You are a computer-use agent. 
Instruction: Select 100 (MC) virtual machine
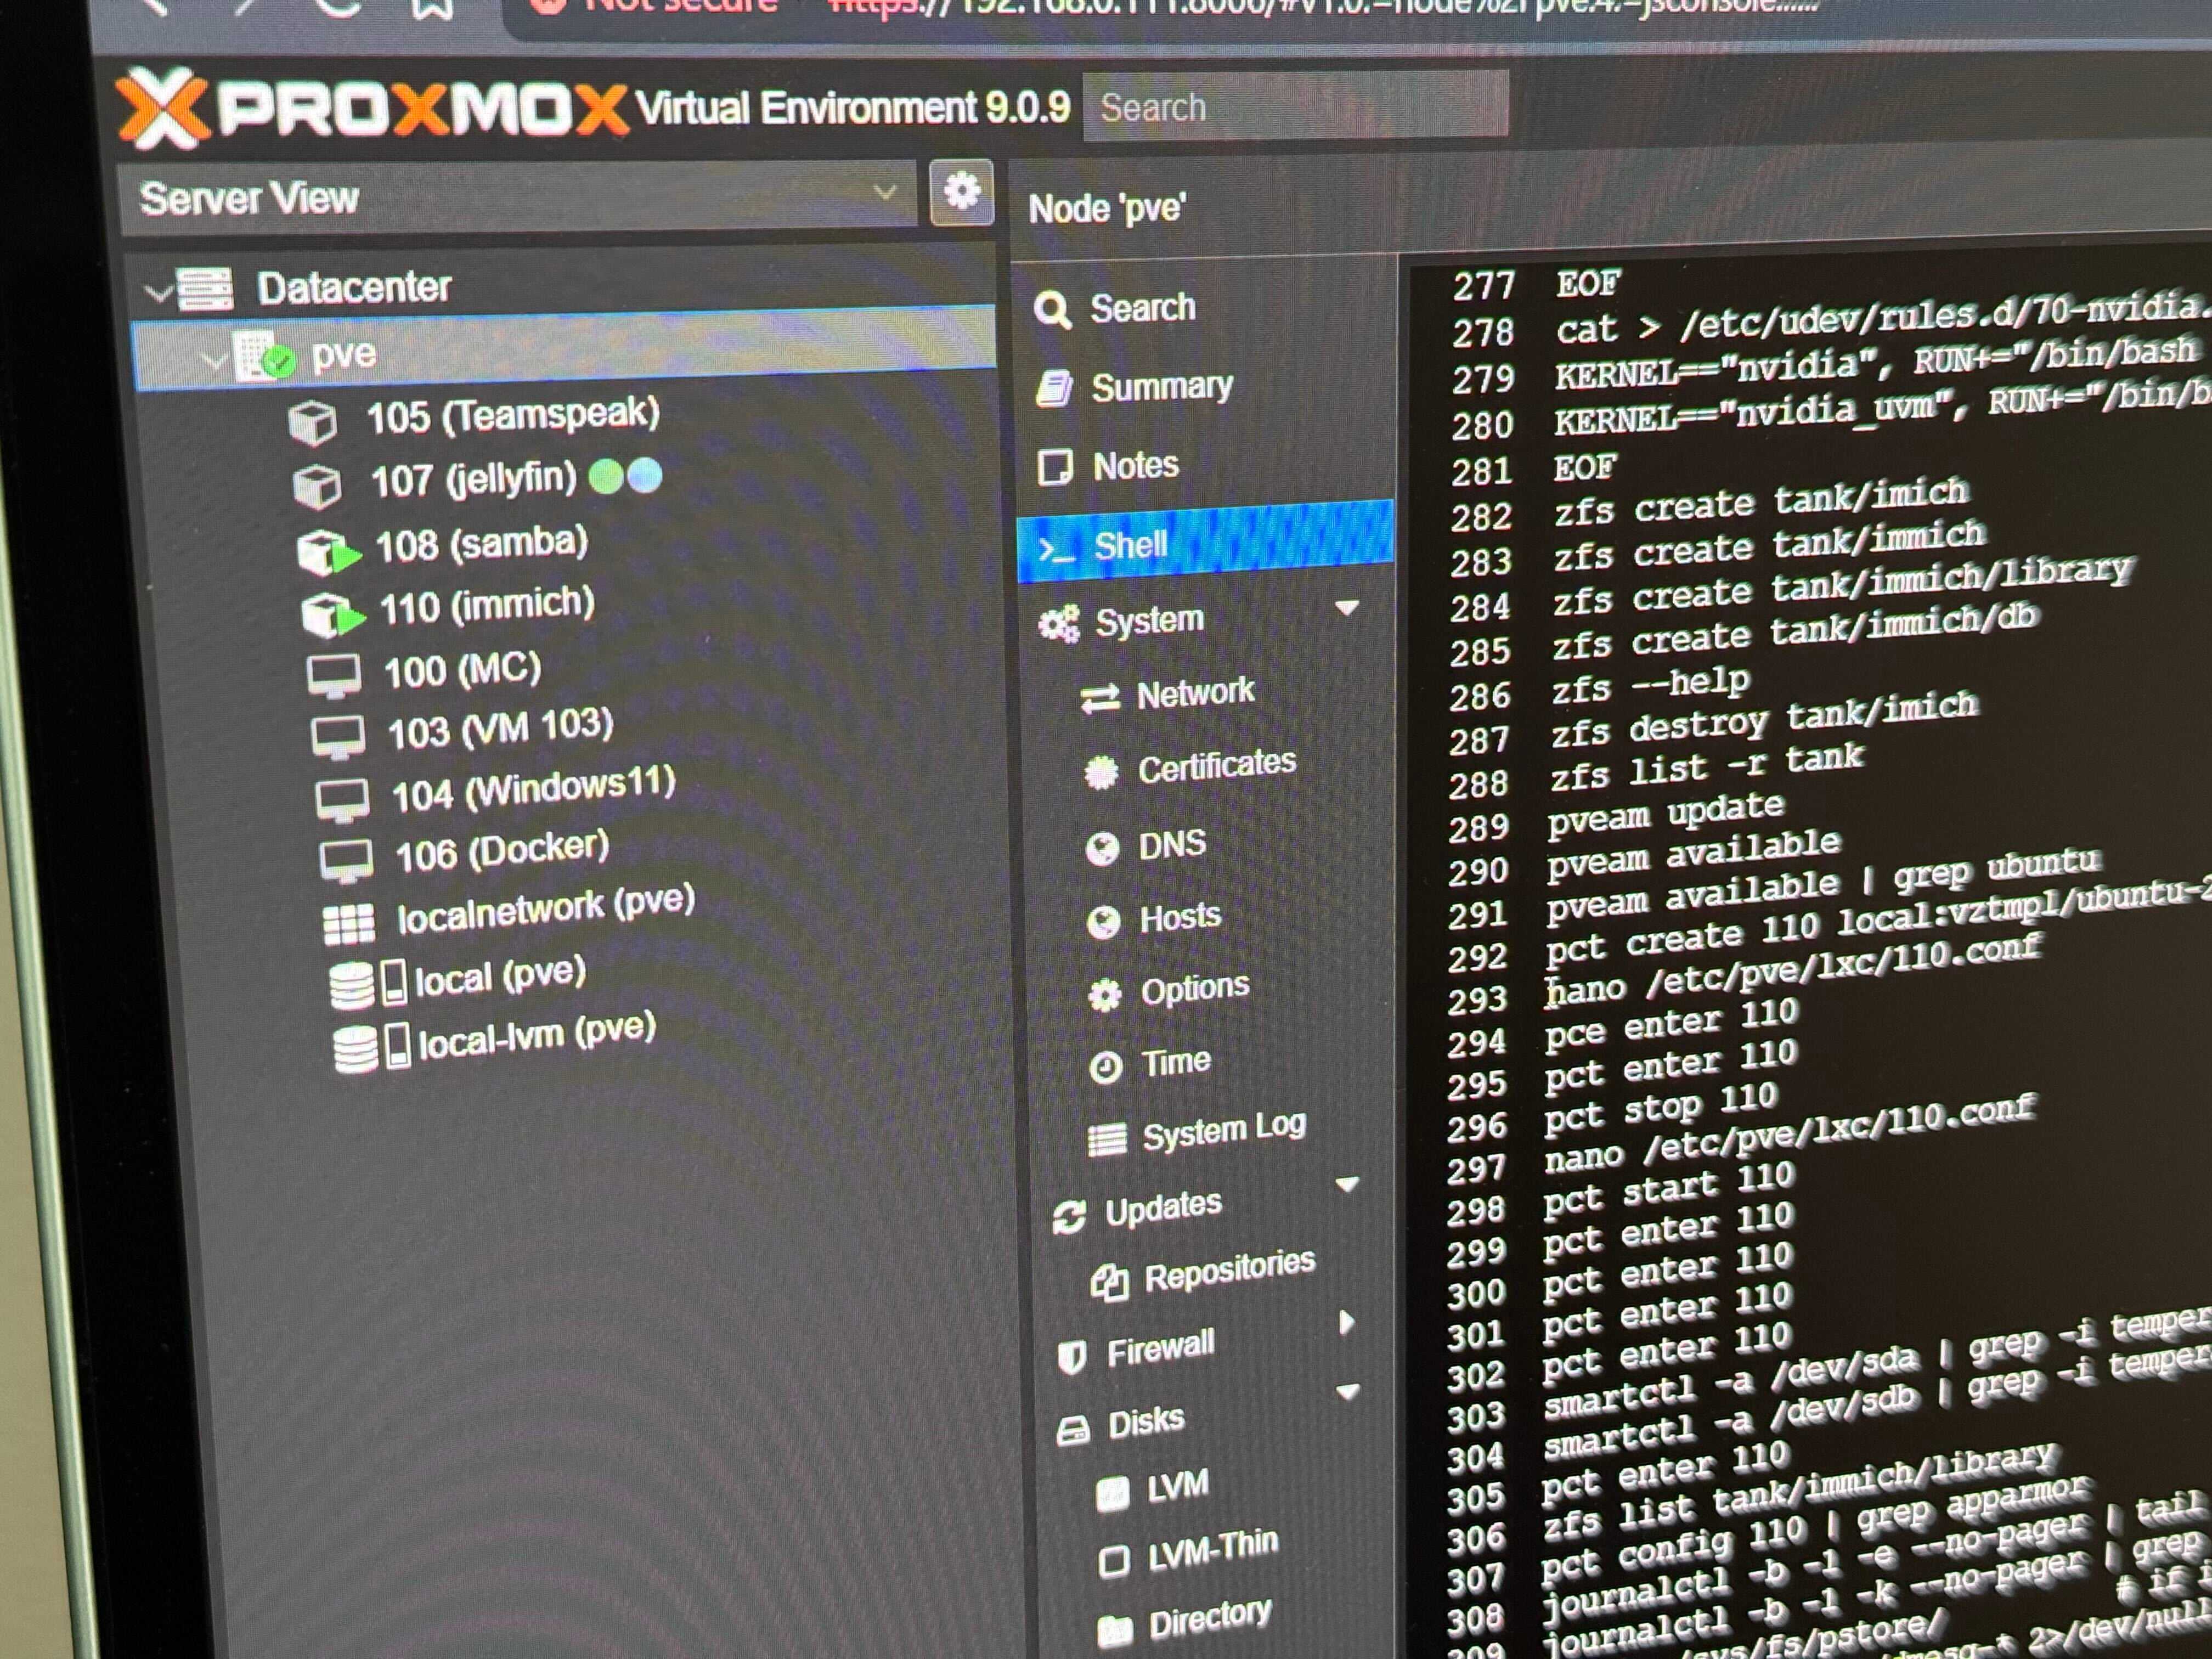point(462,669)
